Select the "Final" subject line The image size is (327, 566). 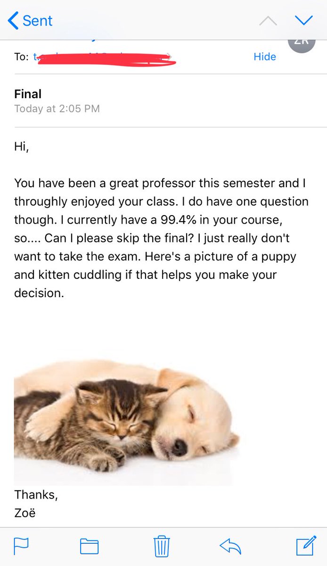(x=28, y=94)
